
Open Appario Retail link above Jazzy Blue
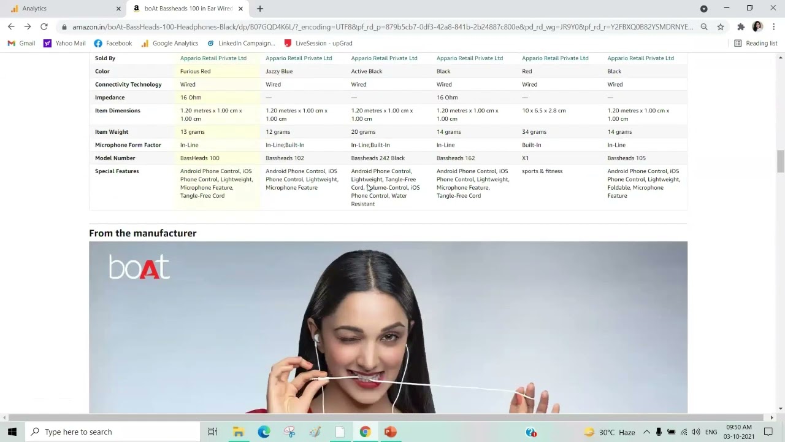click(x=299, y=58)
